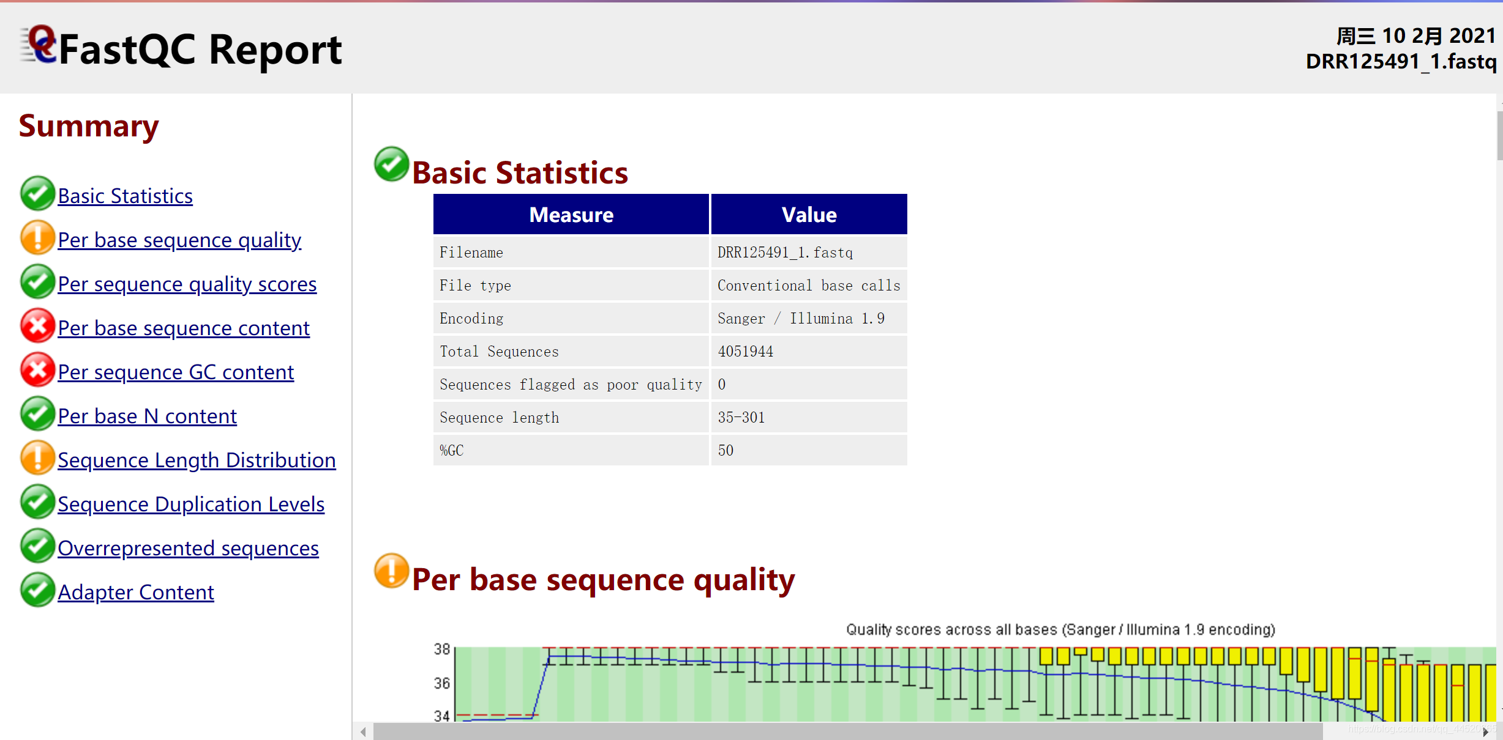
Task: Go to Per sequence quality scores section
Action: click(187, 284)
